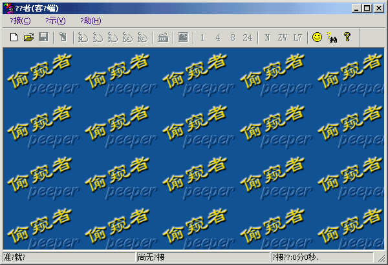
Task: Open the first menu ending with (C)
Action: pos(20,21)
